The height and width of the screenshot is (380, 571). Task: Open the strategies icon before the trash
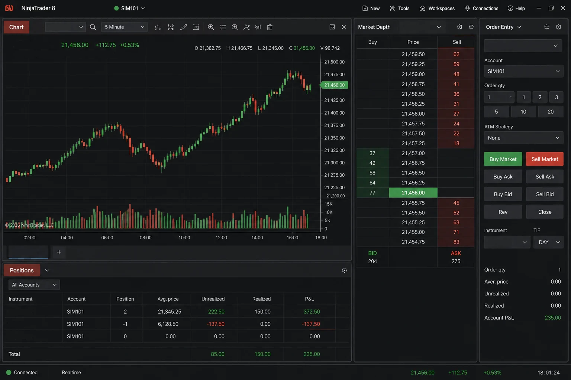coord(258,27)
